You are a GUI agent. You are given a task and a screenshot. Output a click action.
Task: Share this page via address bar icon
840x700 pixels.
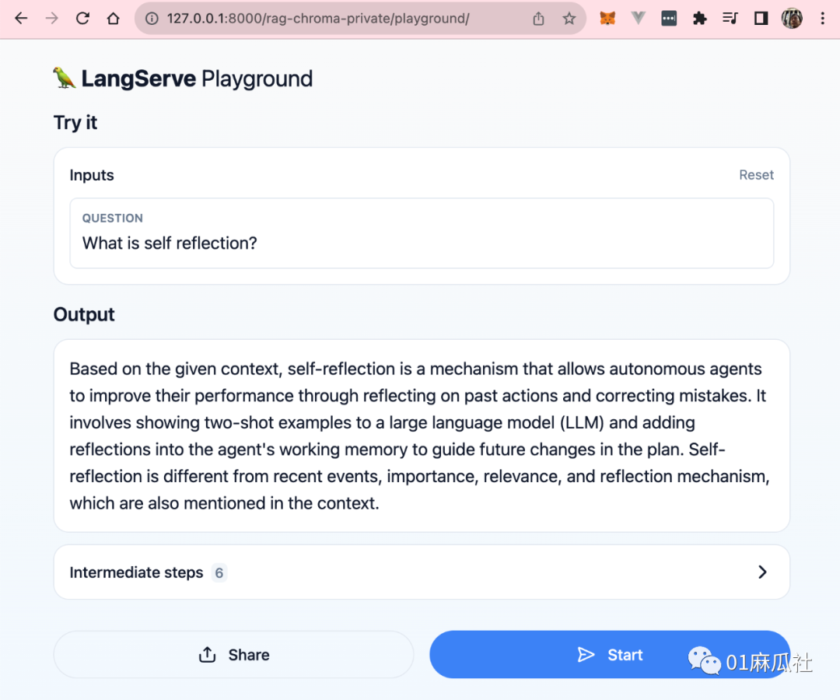[x=538, y=19]
